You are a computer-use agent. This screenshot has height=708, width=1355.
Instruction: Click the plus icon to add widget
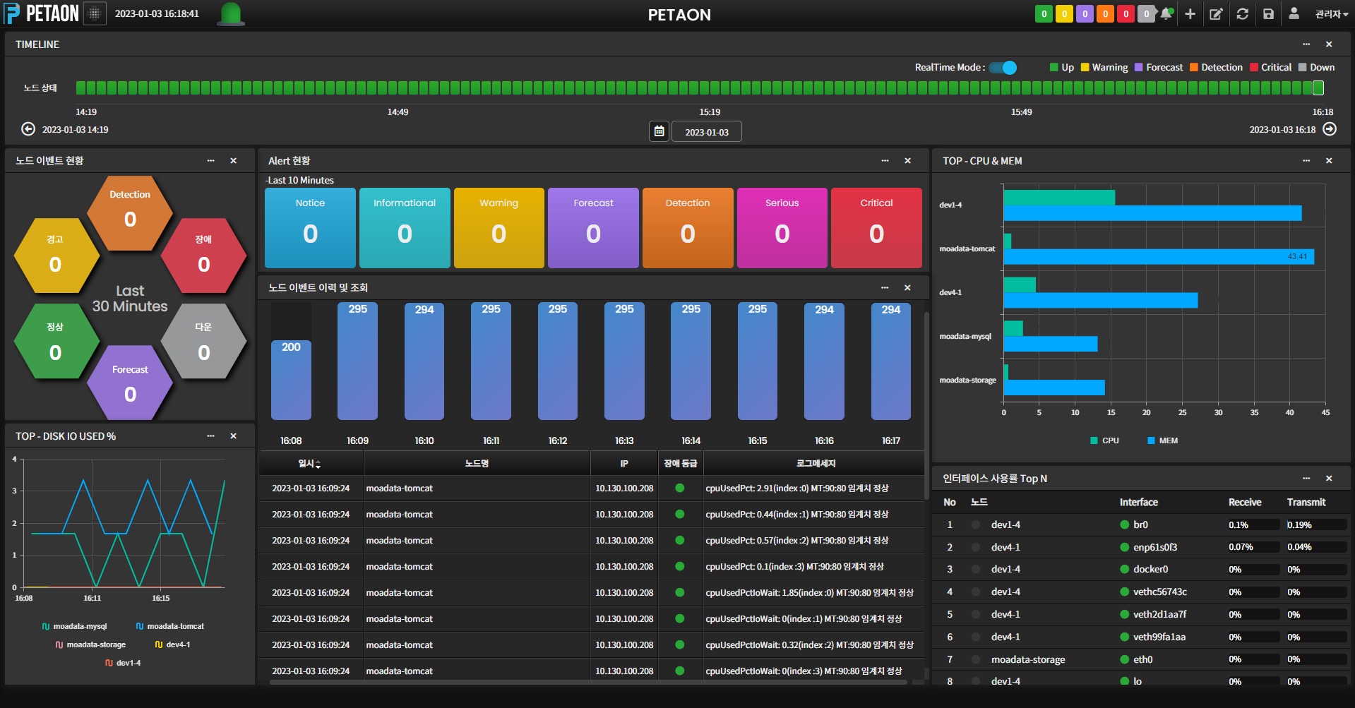pos(1190,13)
